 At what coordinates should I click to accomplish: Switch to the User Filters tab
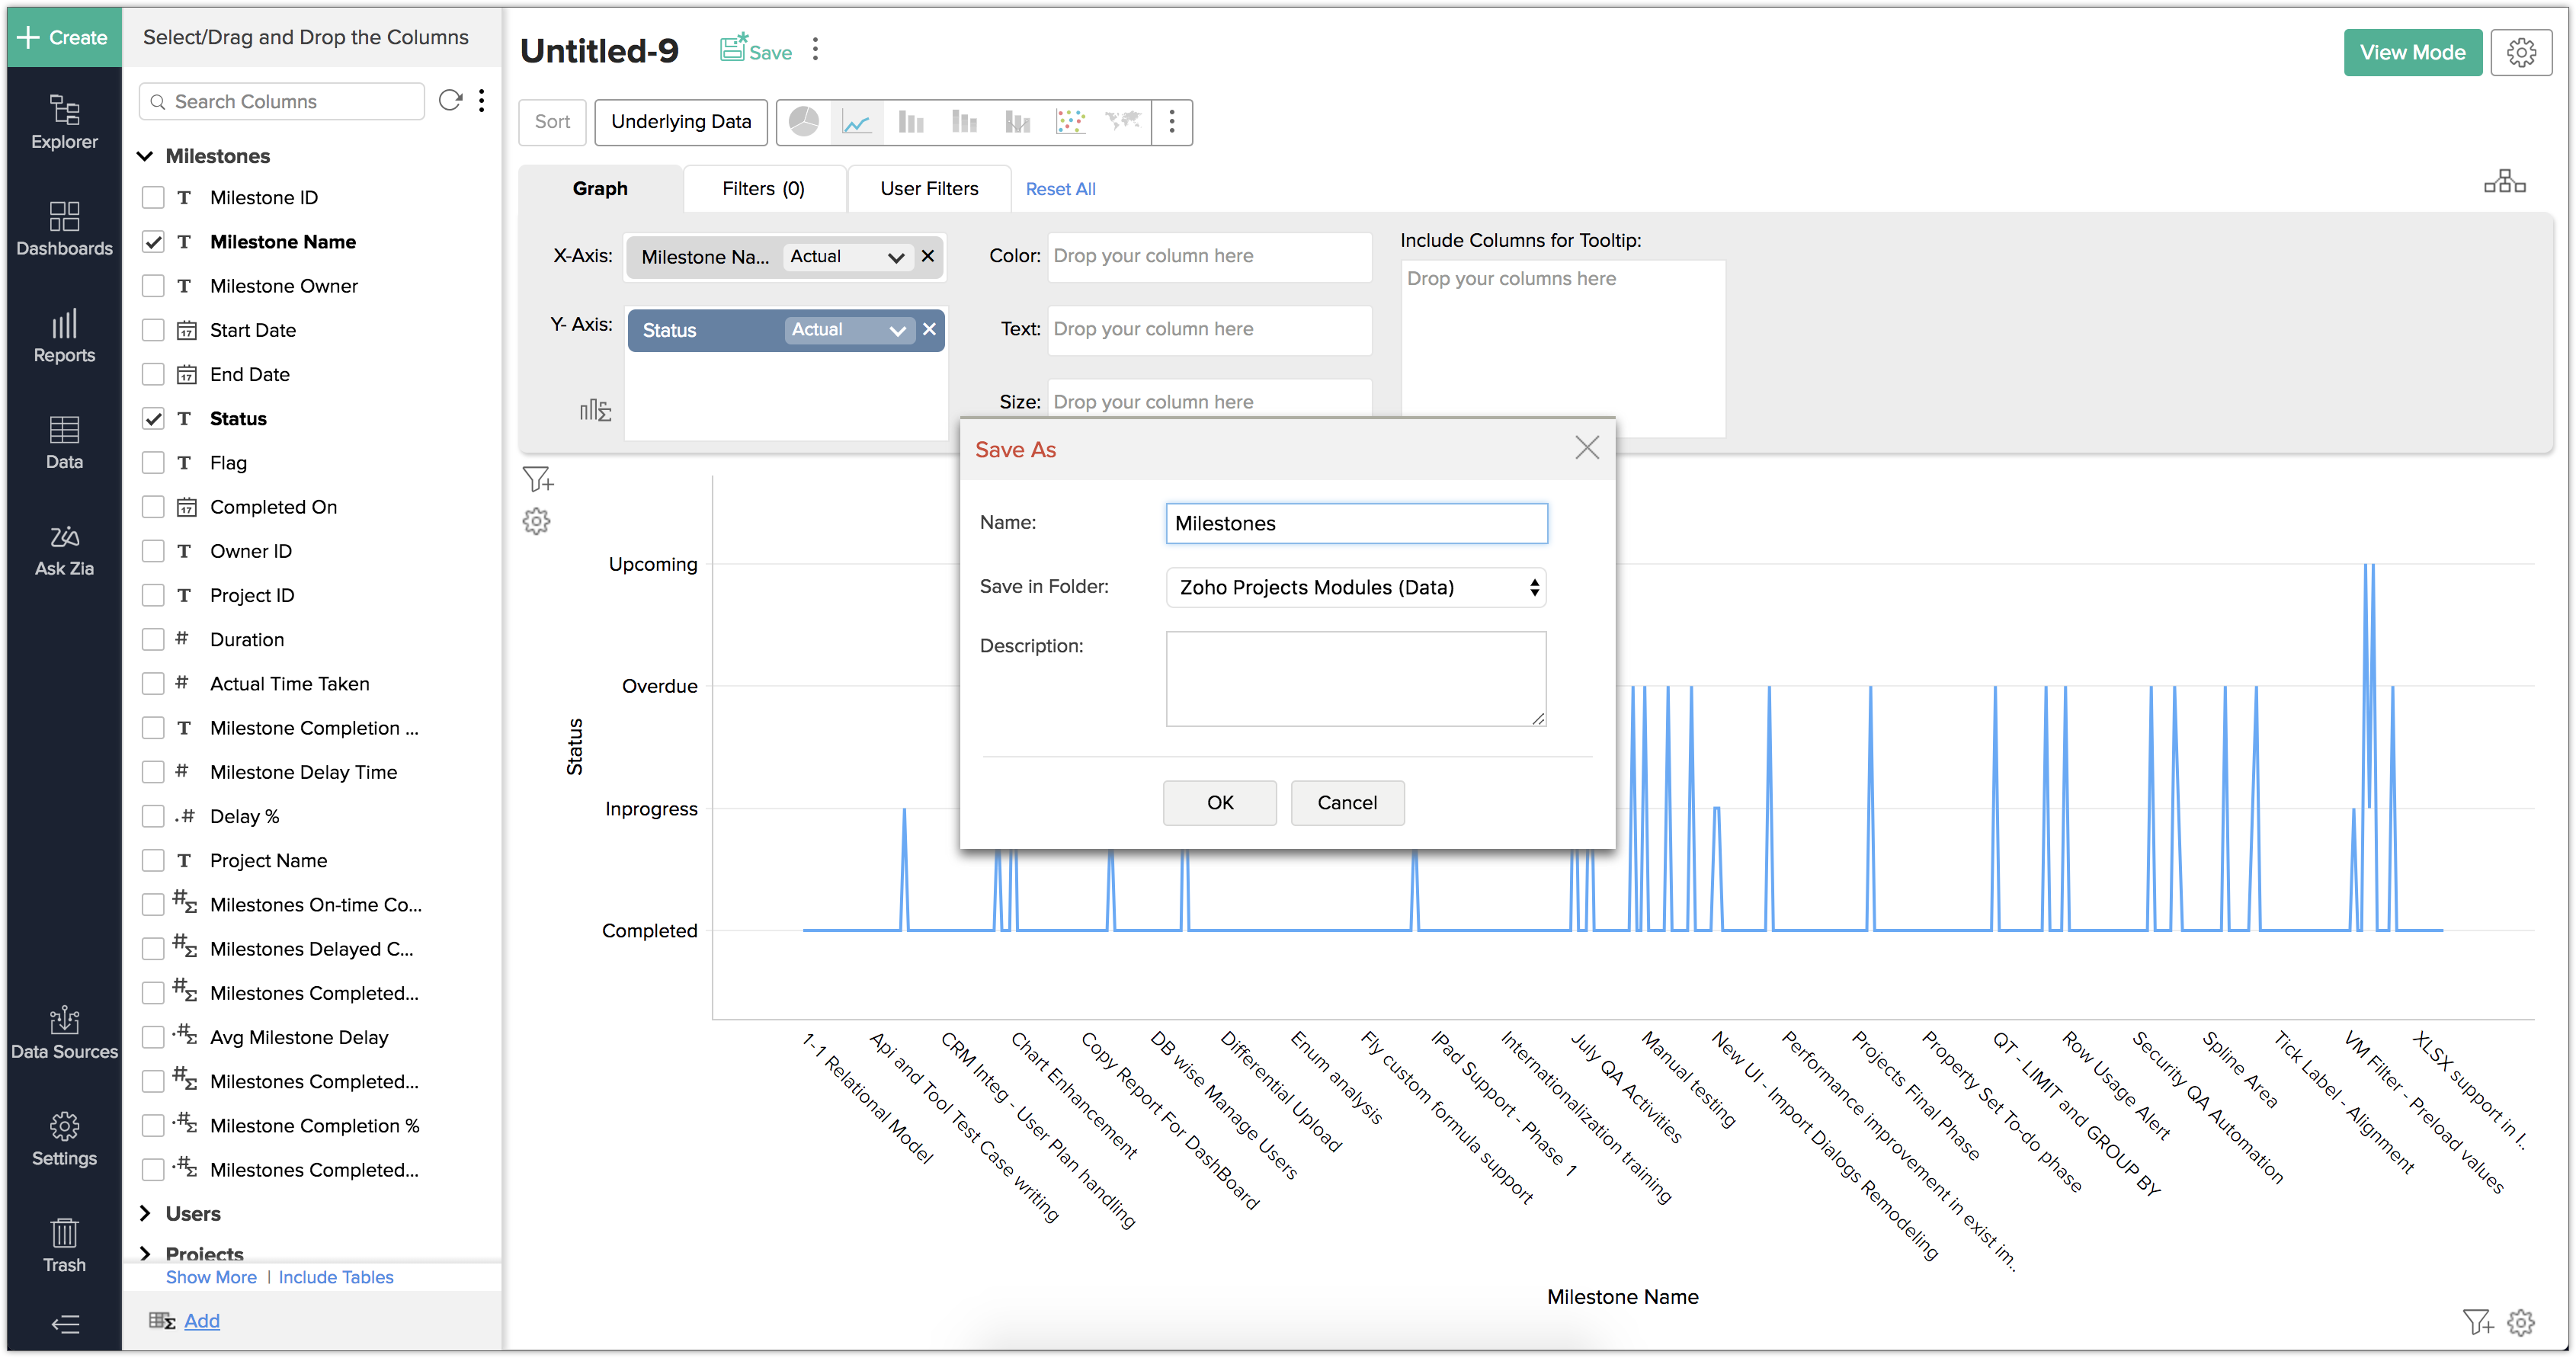929,189
